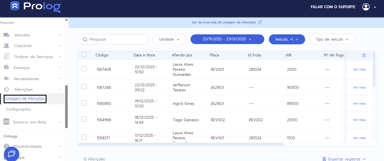Click the user profile avatar icon

[x=366, y=7]
